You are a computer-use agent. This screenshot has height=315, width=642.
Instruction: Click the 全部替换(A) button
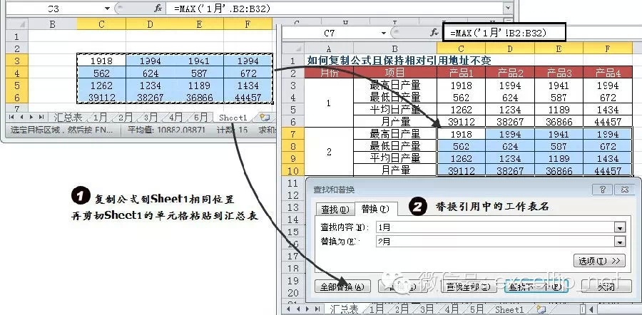pyautogui.click(x=342, y=286)
